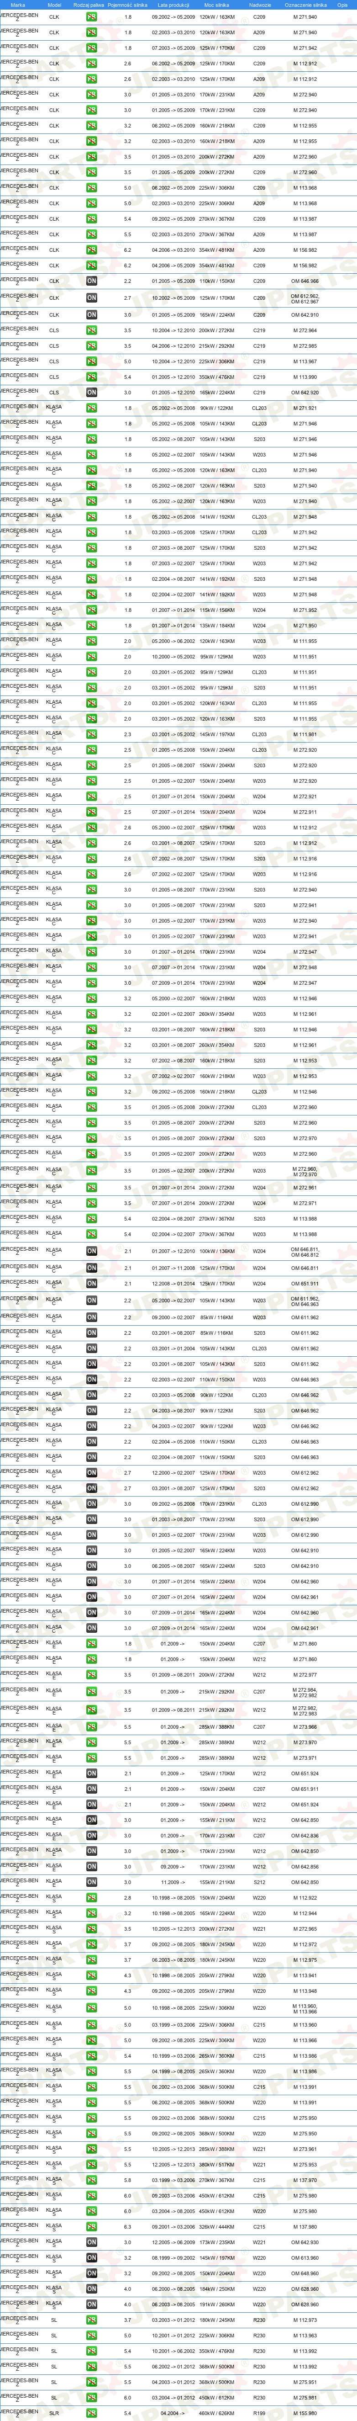
Task: Click the fuel icon in the M 272.911 row
Action: click(x=91, y=812)
